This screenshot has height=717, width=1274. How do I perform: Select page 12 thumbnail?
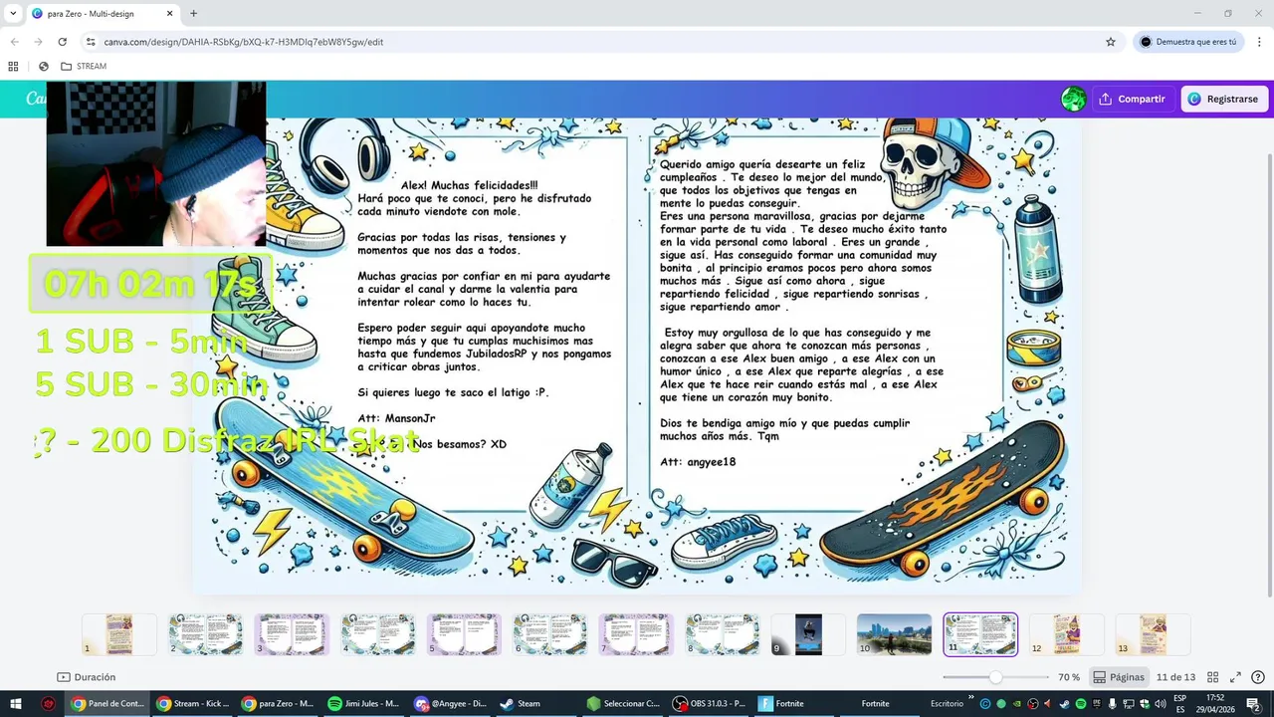click(1067, 634)
